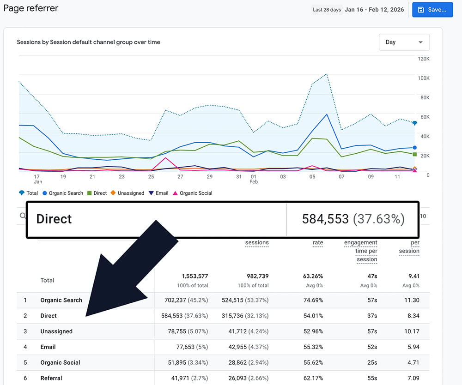Open the Day granularity dropdown
Image resolution: width=462 pixels, height=385 pixels.
(403, 42)
